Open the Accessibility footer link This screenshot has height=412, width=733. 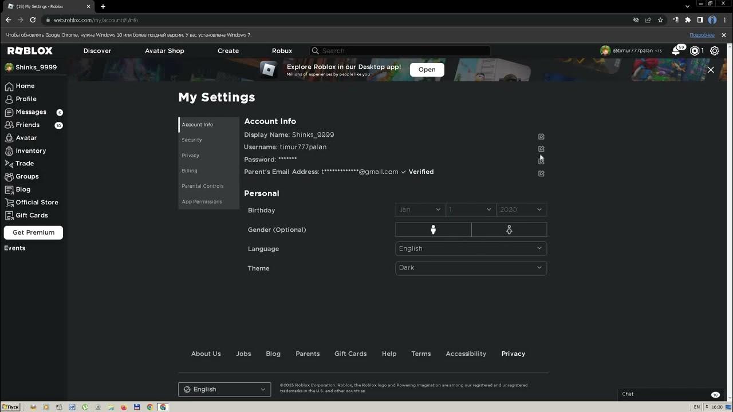click(x=466, y=354)
